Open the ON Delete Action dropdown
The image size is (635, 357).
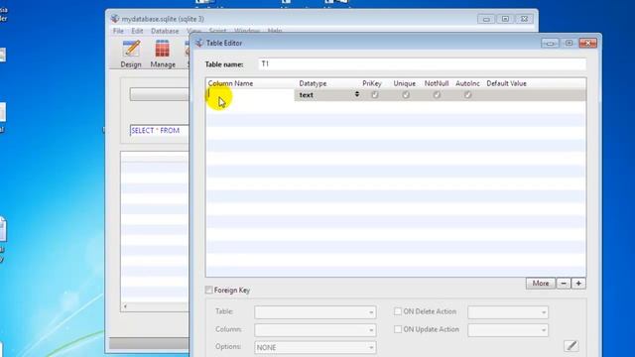pyautogui.click(x=508, y=312)
